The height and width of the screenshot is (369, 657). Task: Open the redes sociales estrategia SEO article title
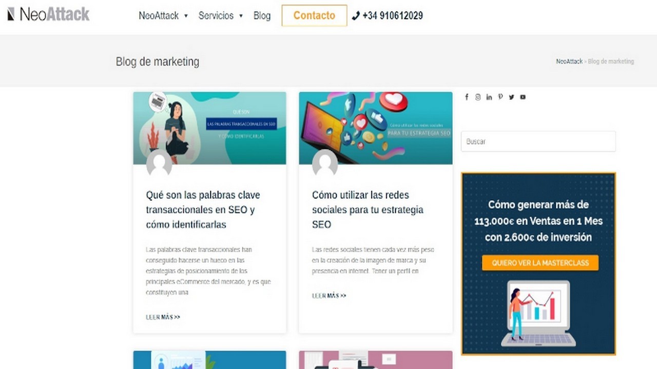pyautogui.click(x=368, y=210)
